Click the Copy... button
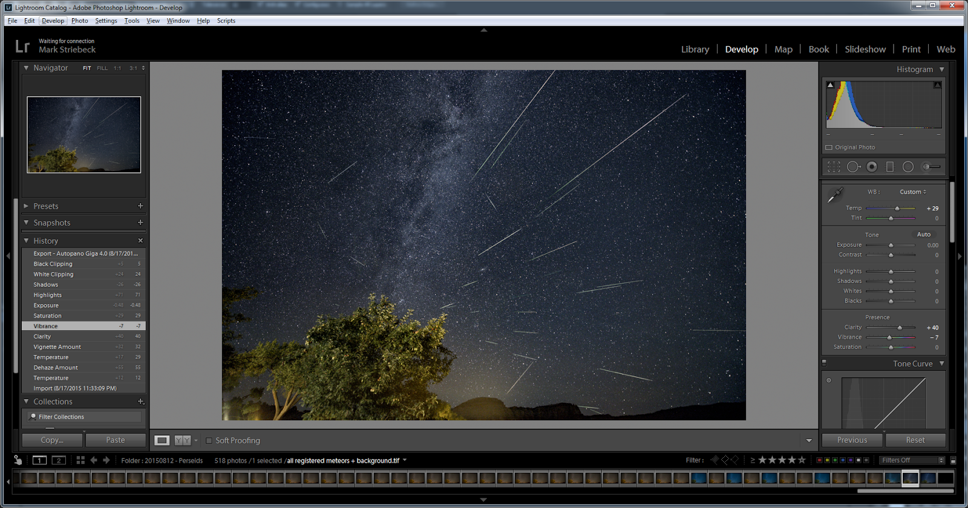 click(52, 440)
